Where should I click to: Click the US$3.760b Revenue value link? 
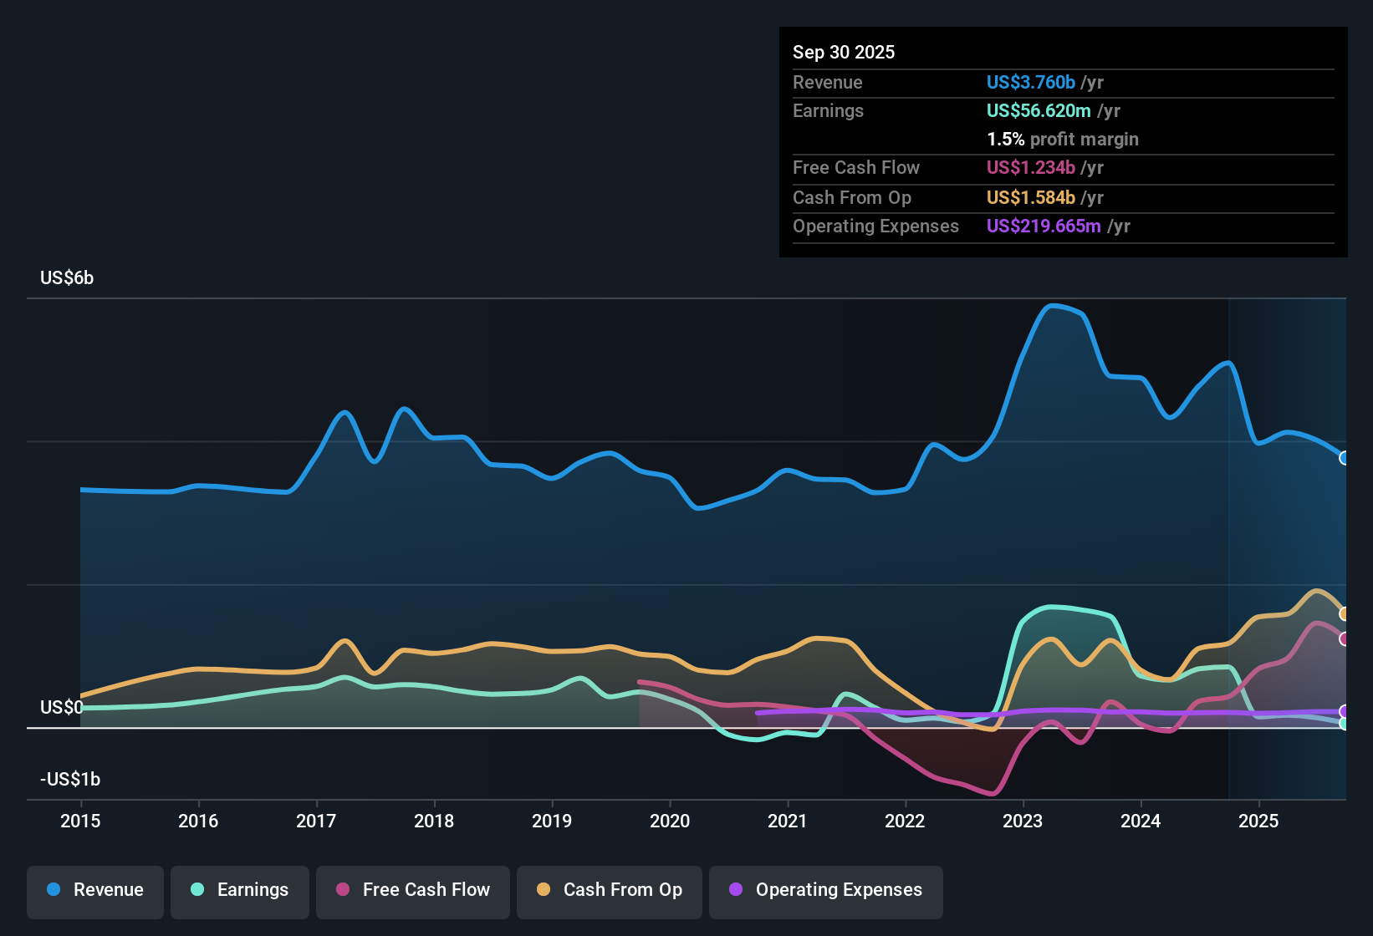pos(1030,82)
